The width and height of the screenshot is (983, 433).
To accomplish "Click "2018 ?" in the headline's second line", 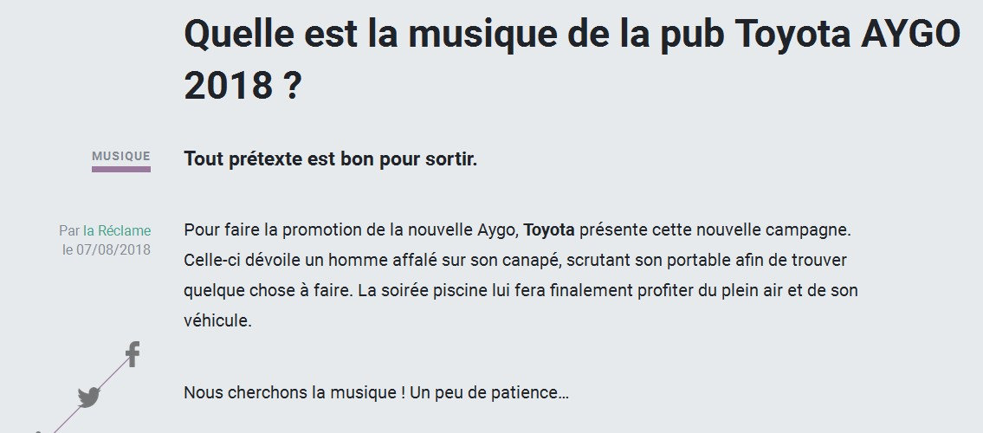I will (242, 86).
